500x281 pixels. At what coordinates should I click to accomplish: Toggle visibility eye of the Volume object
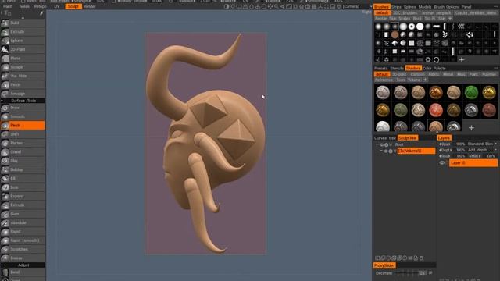(x=385, y=151)
